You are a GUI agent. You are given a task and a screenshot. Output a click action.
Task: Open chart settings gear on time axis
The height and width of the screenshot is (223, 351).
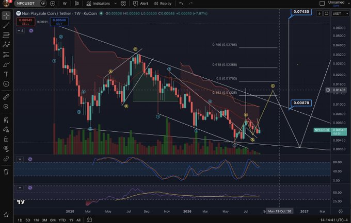pos(341,211)
